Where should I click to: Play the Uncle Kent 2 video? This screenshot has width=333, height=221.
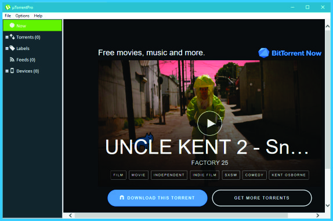point(210,123)
